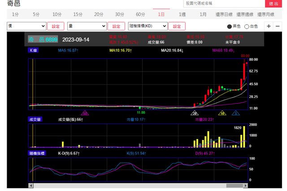Select the 白色 white theme radio
The width and height of the screenshot is (287, 191).
click(247, 26)
